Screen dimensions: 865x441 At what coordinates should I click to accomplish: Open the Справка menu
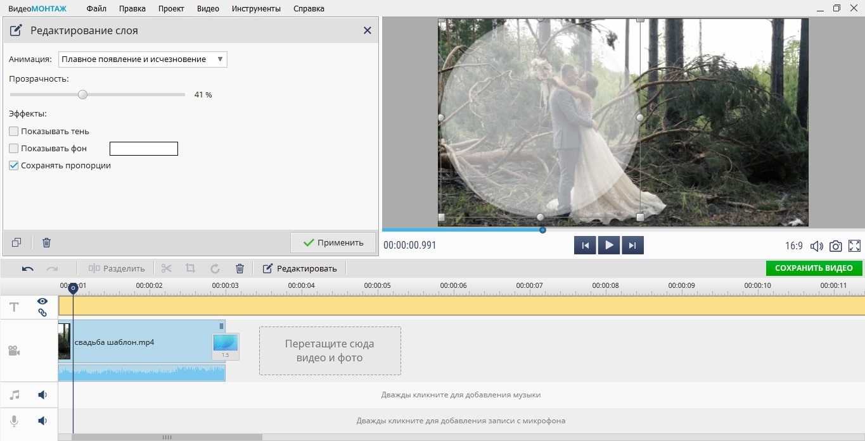(x=309, y=9)
